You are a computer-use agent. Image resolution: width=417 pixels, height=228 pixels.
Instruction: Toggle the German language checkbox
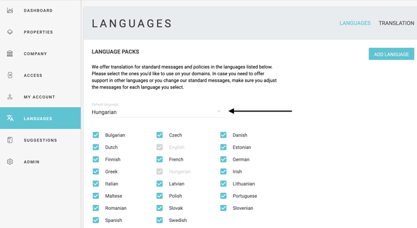(x=224, y=159)
